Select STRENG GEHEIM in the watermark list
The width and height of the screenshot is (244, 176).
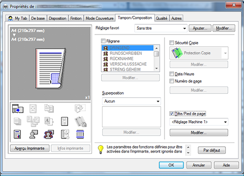coord(127,69)
